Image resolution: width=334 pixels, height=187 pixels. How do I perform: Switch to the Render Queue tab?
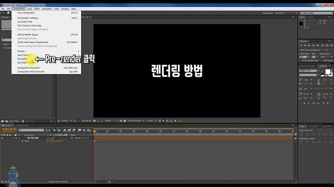coord(22,125)
